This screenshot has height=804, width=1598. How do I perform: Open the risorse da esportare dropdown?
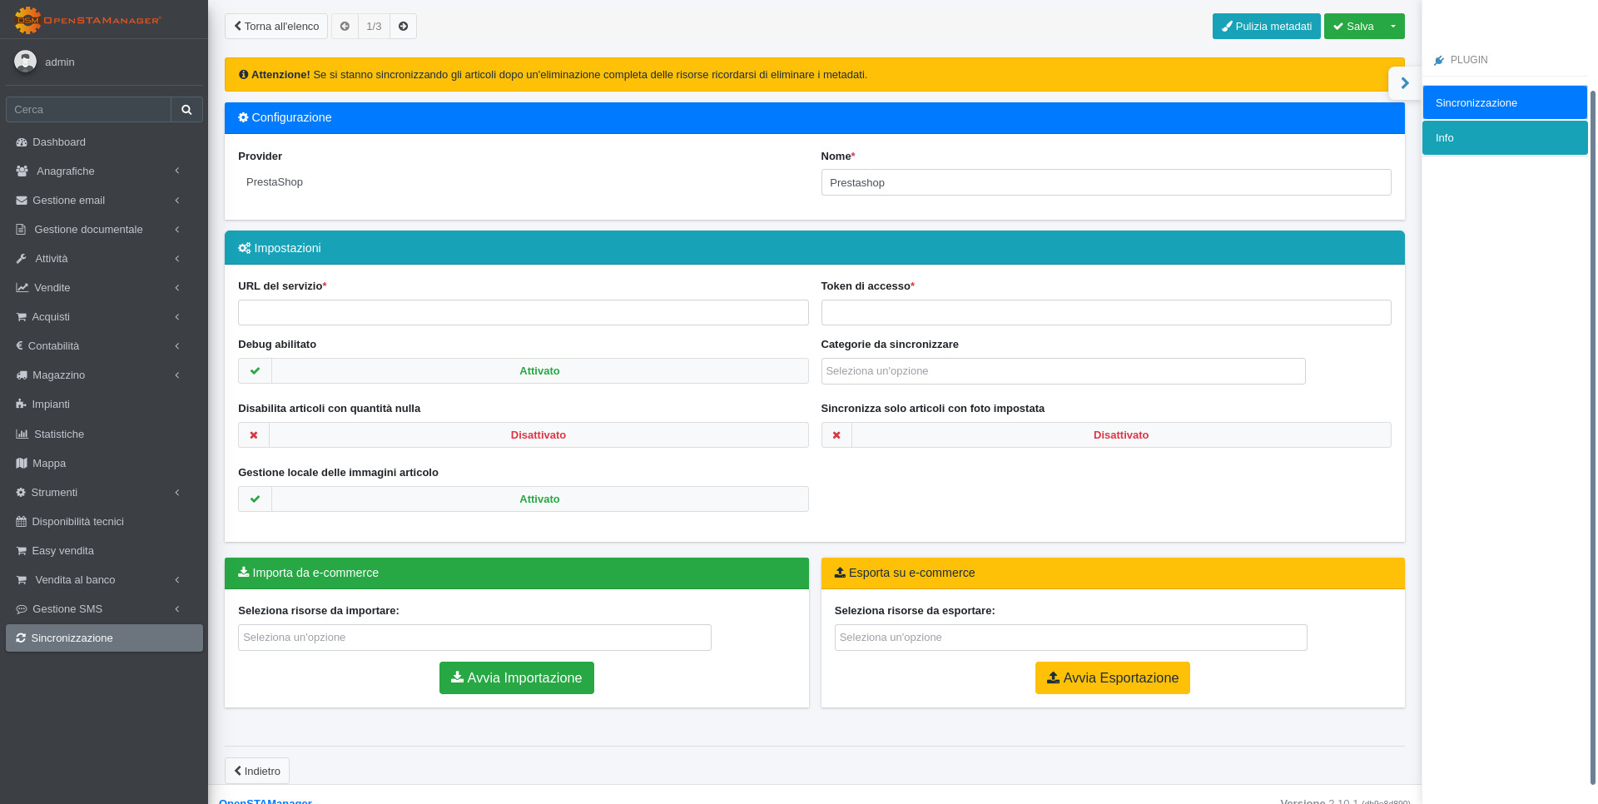coord(1070,638)
